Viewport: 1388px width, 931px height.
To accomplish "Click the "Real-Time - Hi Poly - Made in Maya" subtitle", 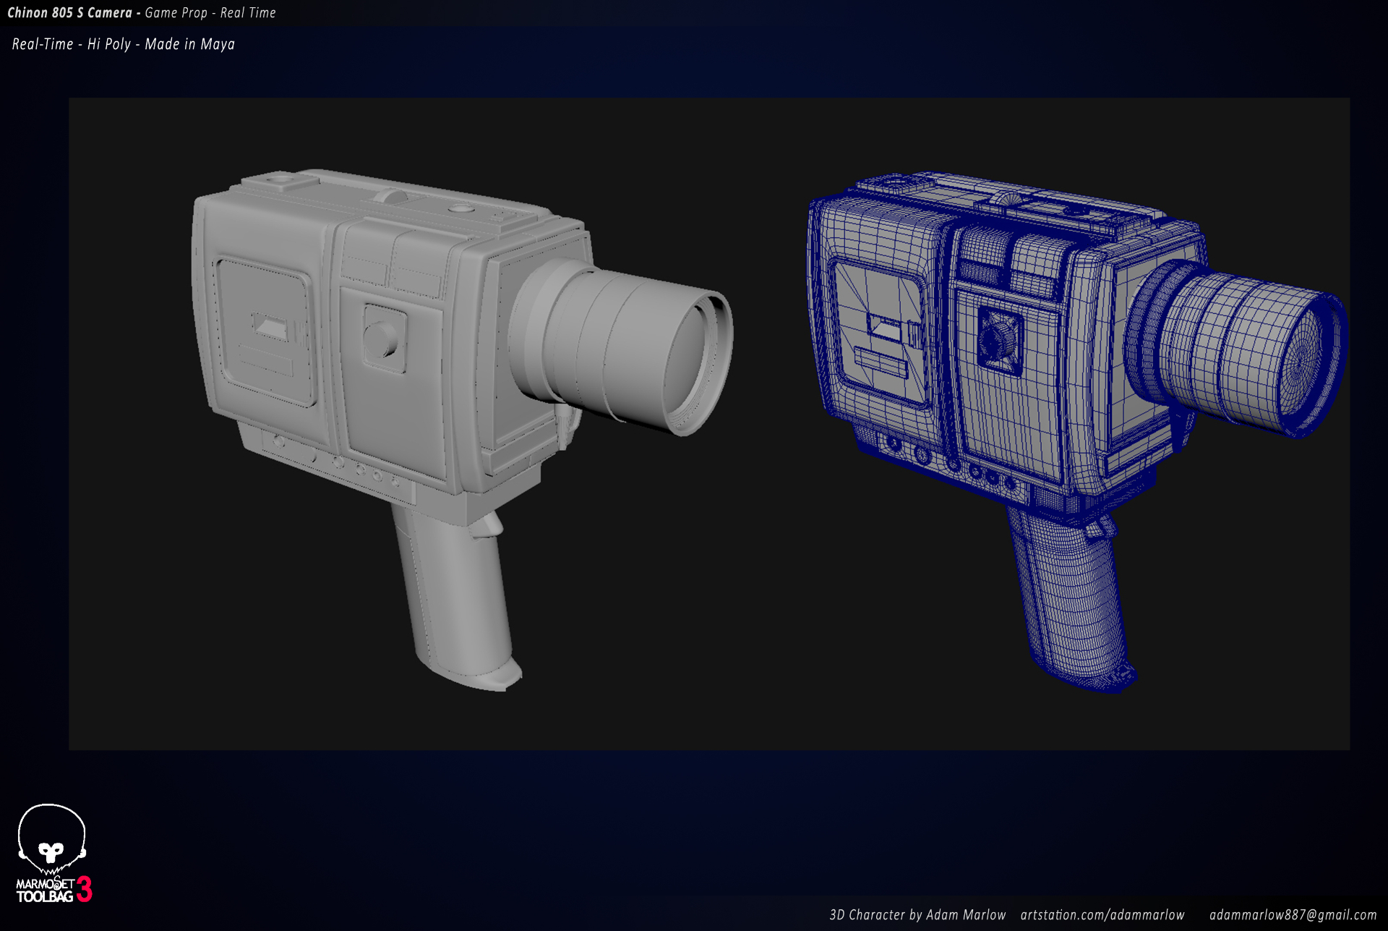I will click(124, 44).
